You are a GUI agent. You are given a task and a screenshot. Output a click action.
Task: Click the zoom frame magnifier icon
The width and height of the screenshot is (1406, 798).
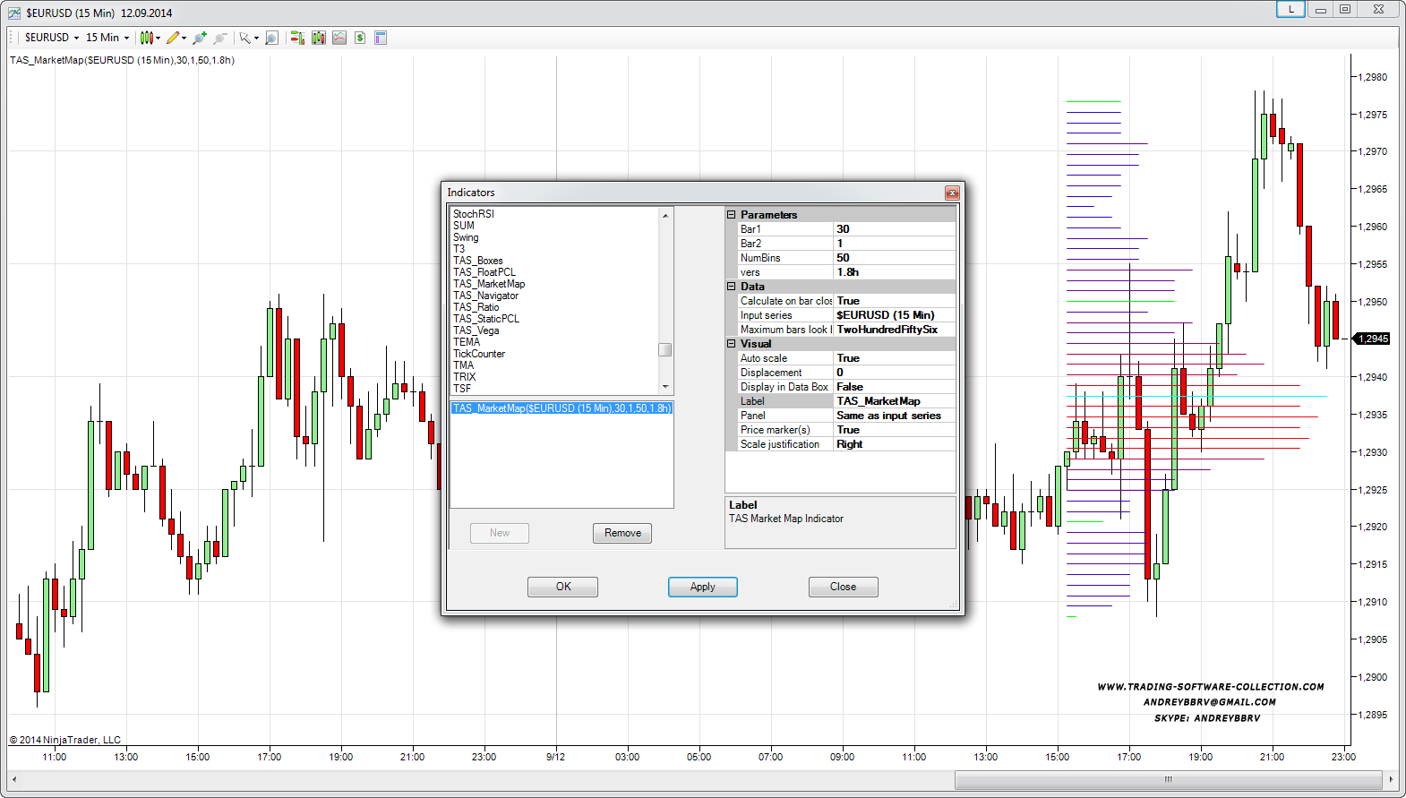[x=271, y=38]
